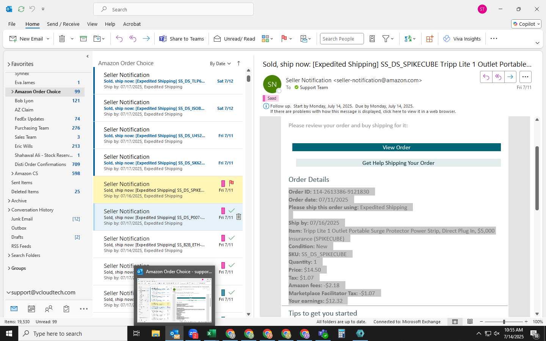546x341 pixels.
Task: Expand the Amazon CS folder
Action: pos(13,174)
